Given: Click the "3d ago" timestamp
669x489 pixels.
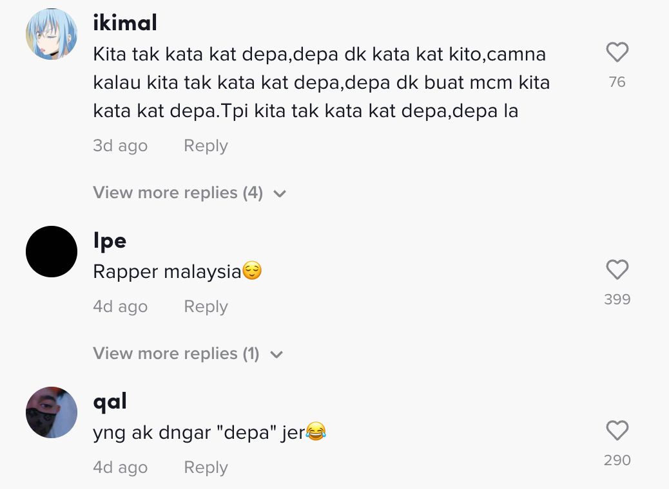Looking at the screenshot, I should click(x=121, y=146).
